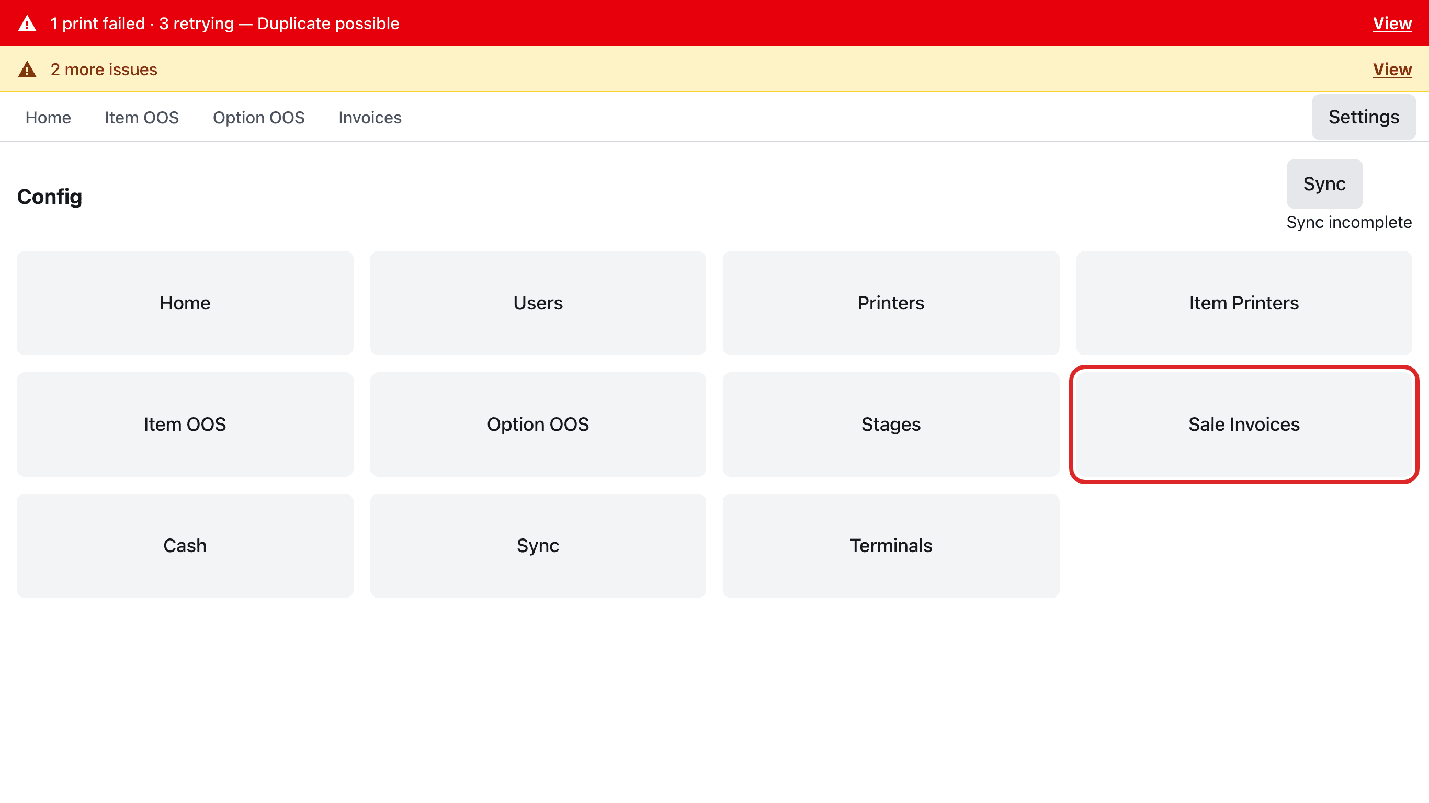Open the Invoices nav tab
Image resolution: width=1429 pixels, height=803 pixels.
pos(370,118)
